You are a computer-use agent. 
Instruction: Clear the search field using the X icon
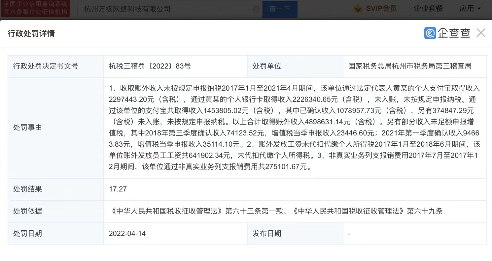pyautogui.click(x=256, y=9)
